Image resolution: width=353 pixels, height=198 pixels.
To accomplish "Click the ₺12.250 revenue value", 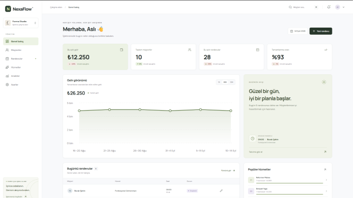I will coord(78,57).
